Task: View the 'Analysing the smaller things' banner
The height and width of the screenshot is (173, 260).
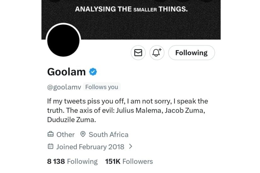Action: tap(131, 9)
